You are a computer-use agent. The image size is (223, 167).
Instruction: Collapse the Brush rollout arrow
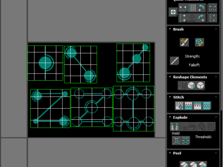[x=170, y=29]
